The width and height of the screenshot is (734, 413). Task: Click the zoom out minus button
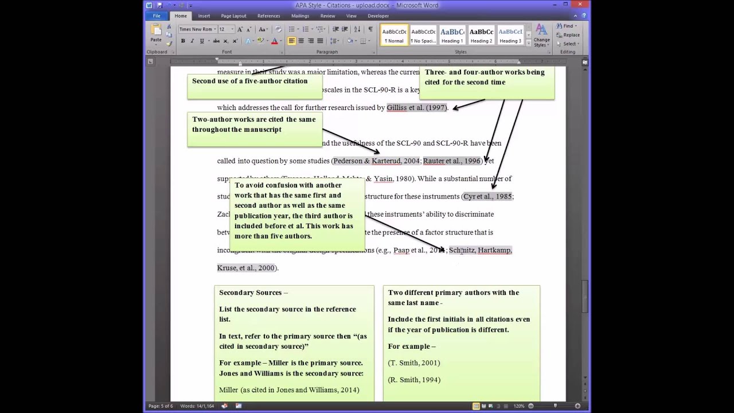[531, 406]
